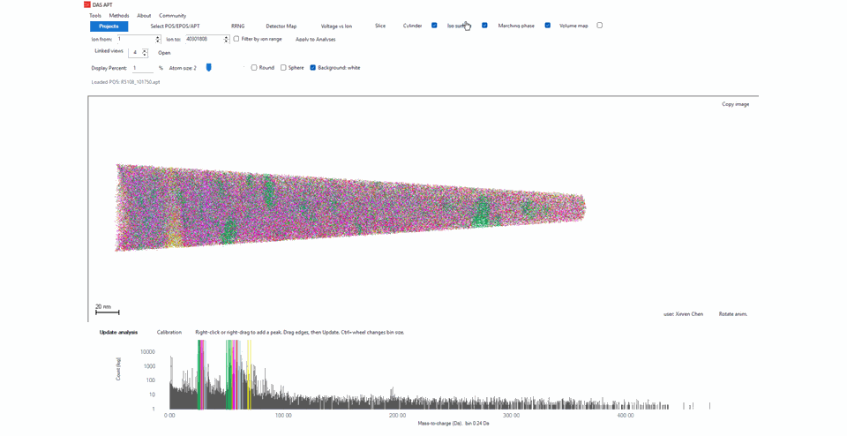Toggle the checkbox right of Iso surface

(x=484, y=26)
